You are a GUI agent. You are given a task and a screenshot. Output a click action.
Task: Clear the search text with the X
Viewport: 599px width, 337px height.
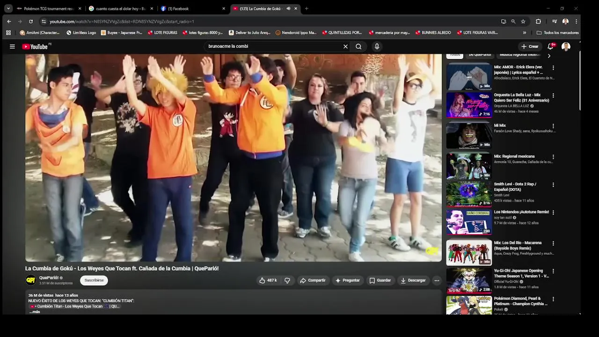point(345,46)
